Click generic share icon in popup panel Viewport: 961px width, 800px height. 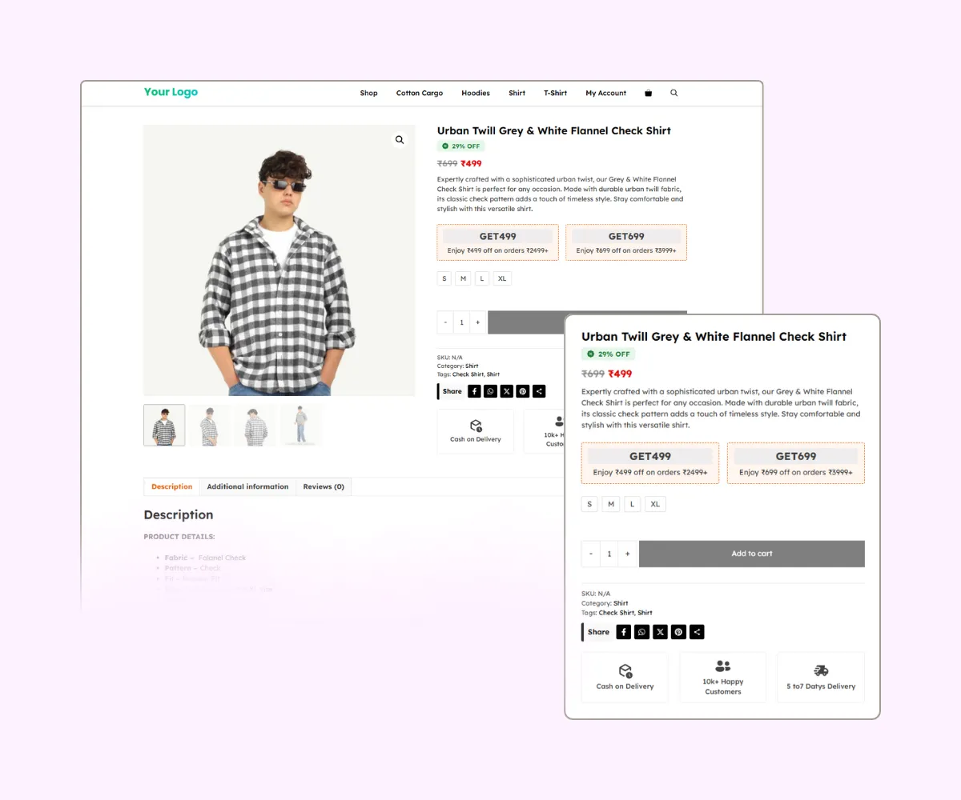click(698, 632)
